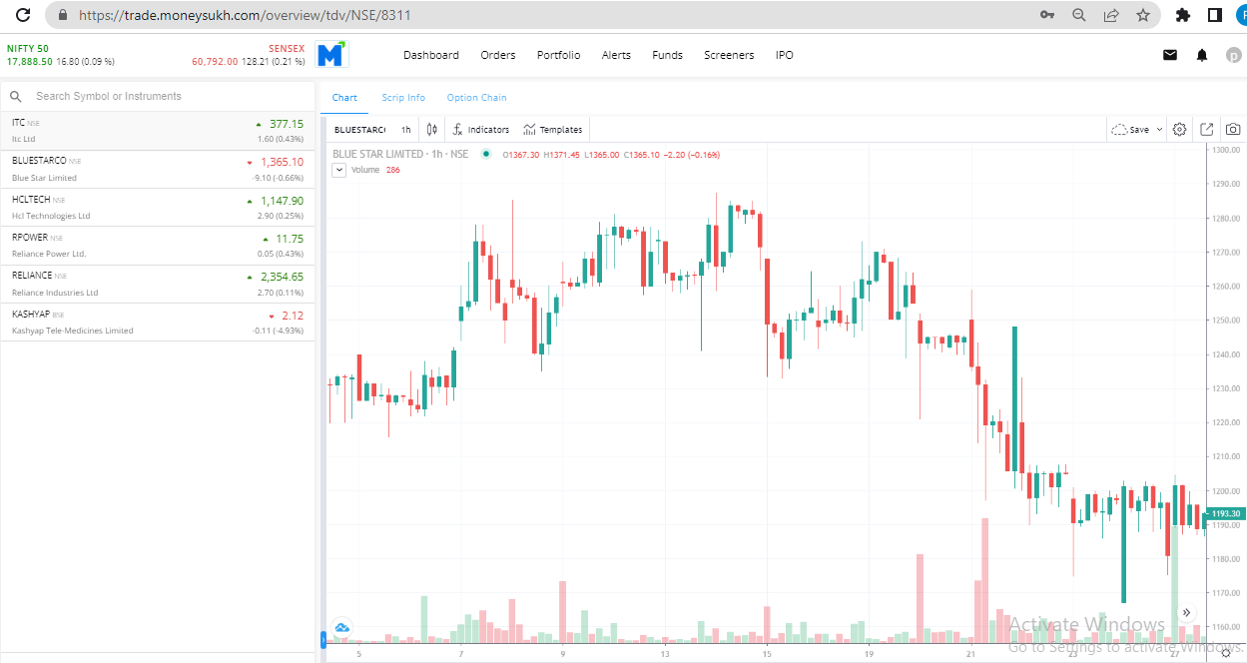Open chart settings gear icon

tap(1179, 129)
